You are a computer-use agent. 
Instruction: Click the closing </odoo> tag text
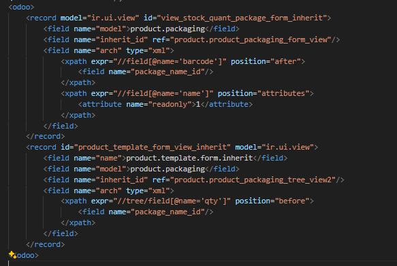pyautogui.click(x=26, y=255)
